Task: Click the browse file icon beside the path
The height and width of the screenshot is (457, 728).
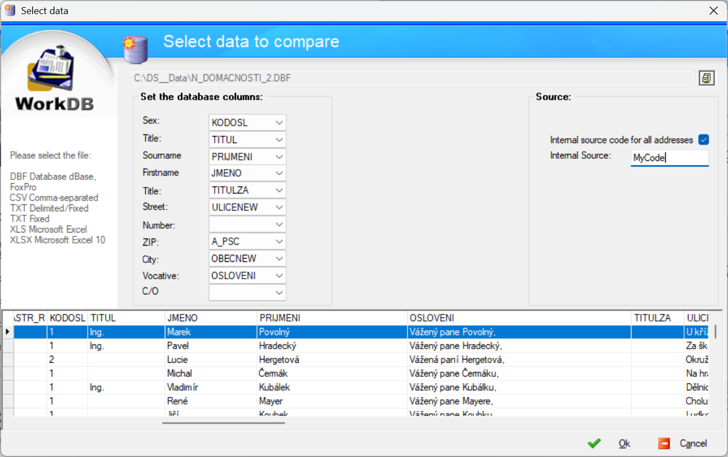Action: pyautogui.click(x=706, y=78)
